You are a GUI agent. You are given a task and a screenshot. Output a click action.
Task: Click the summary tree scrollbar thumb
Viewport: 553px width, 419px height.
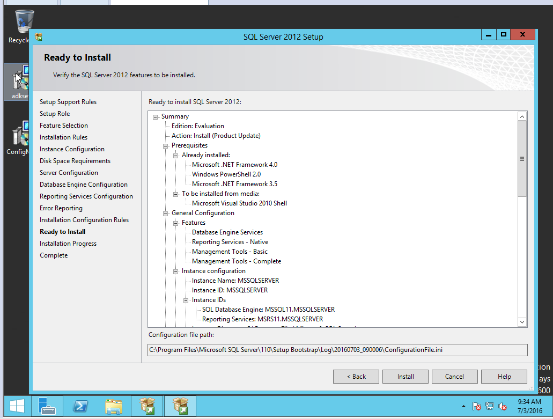[522, 159]
